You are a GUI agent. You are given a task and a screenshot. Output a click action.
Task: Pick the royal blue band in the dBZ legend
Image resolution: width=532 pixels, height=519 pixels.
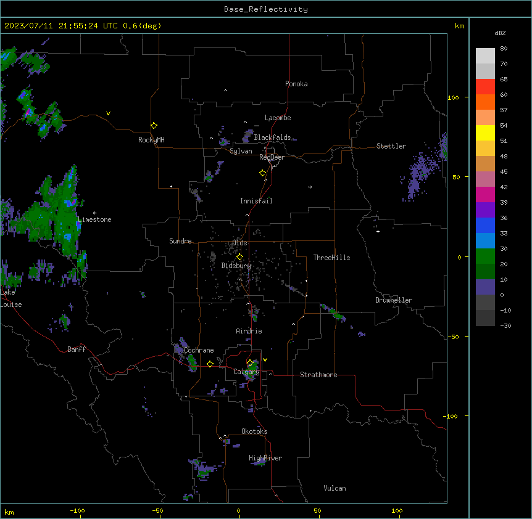[x=485, y=225]
